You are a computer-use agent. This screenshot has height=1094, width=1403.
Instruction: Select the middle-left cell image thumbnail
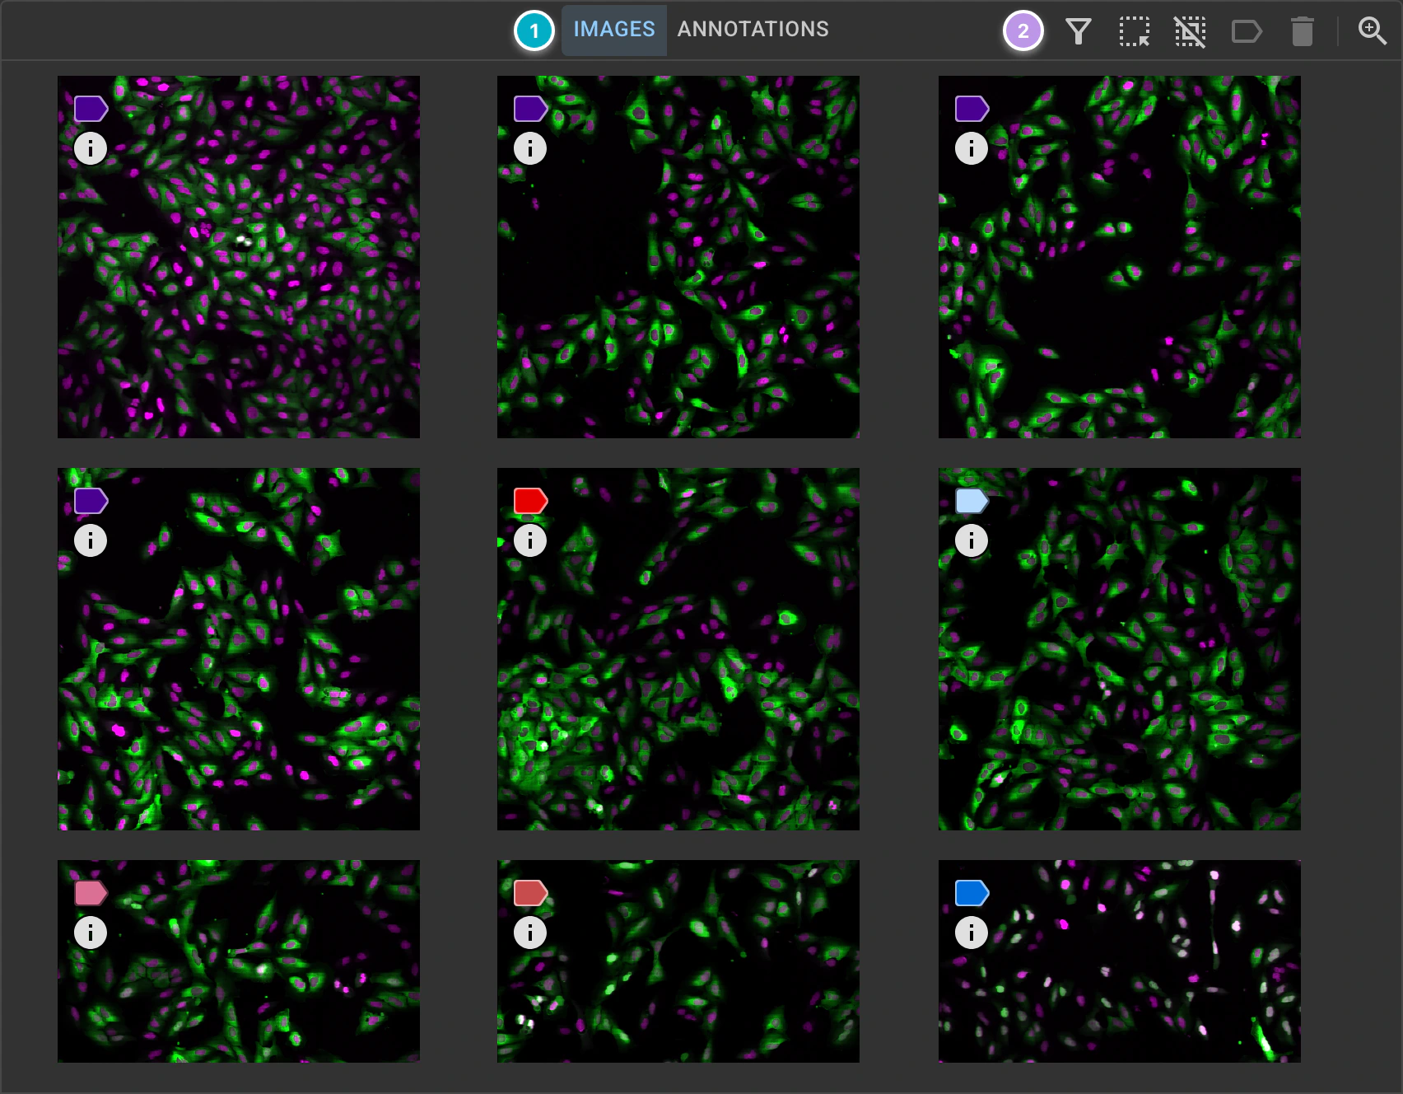pos(239,649)
